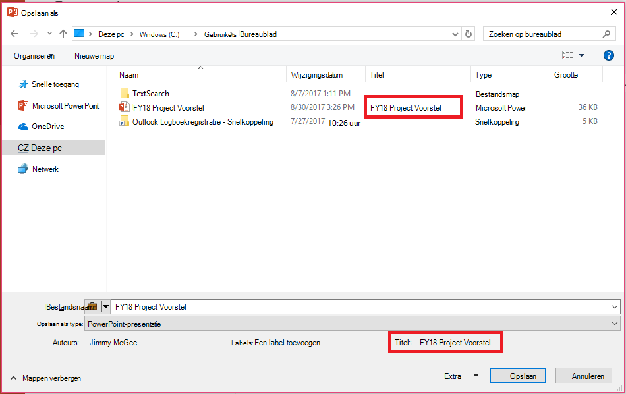The height and width of the screenshot is (394, 626).
Task: Open address bar history dropdown
Action: [x=455, y=34]
